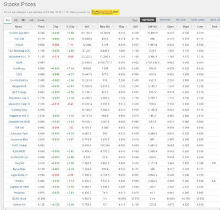Open the GSS Energy stock link

(x=19, y=92)
